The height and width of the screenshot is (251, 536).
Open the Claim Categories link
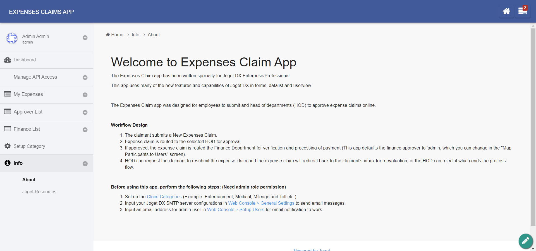coord(164,197)
